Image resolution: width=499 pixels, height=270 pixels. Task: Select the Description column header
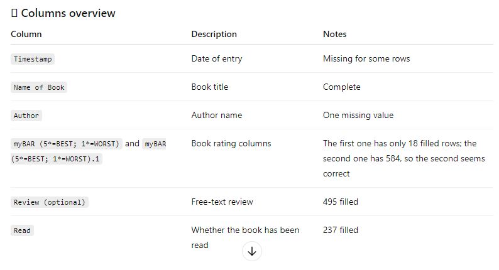coord(214,34)
